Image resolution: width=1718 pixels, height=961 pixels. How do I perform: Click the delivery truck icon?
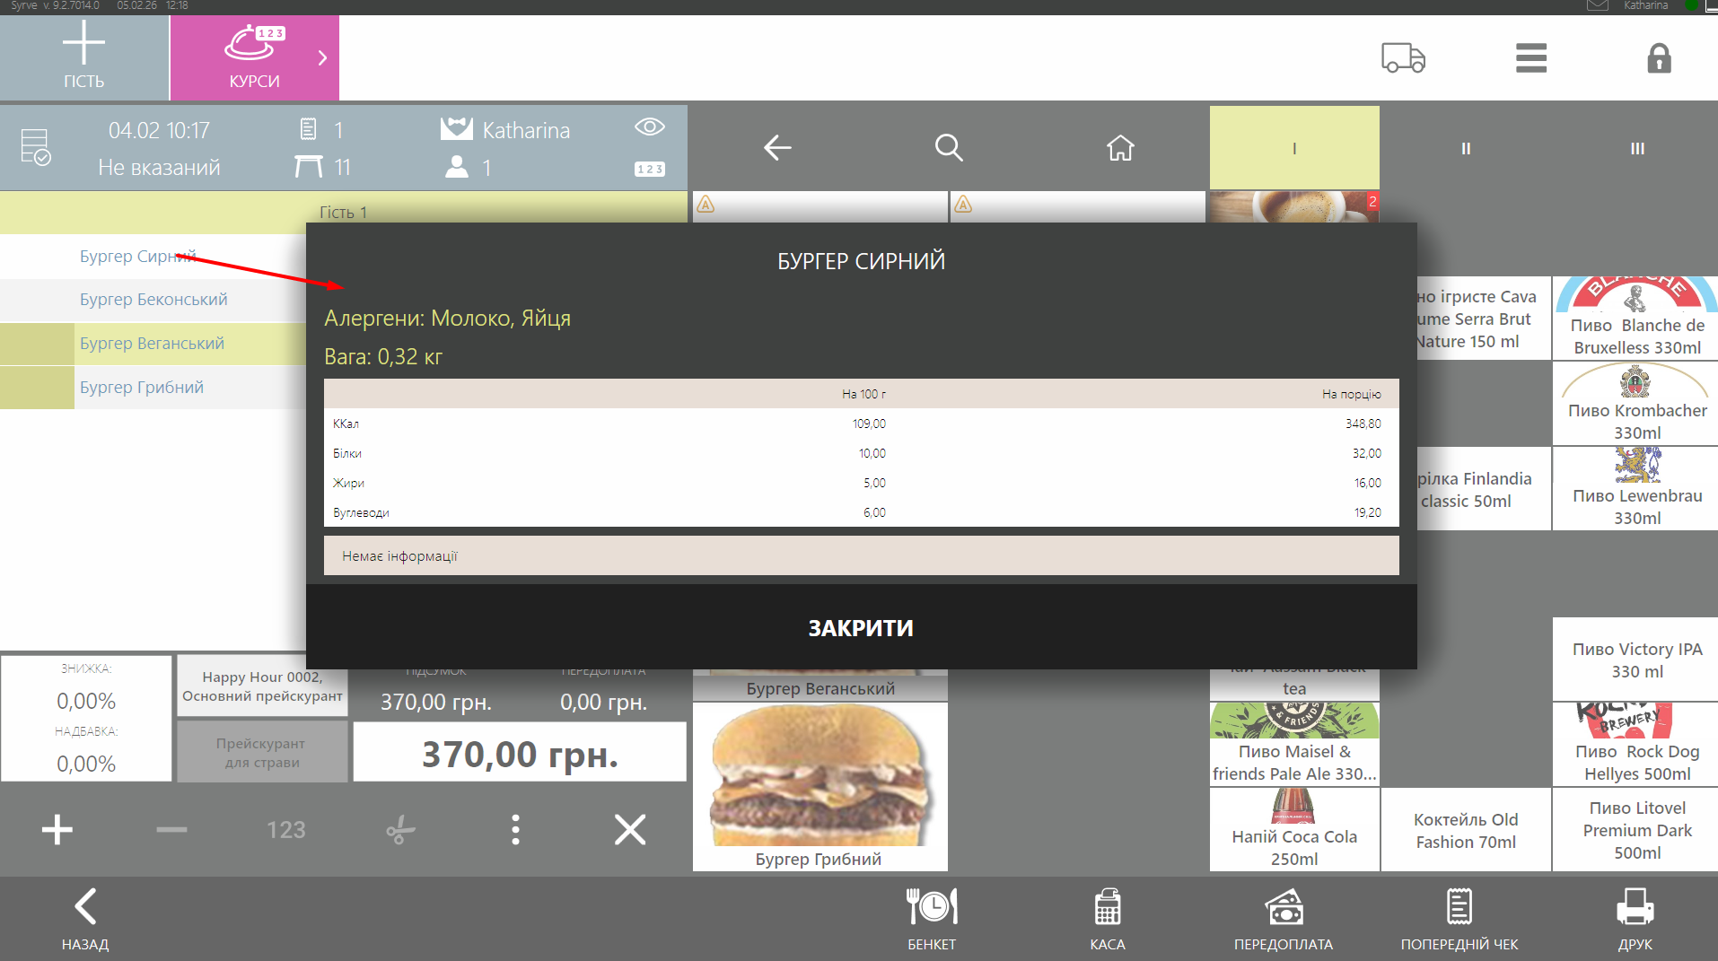(1403, 58)
